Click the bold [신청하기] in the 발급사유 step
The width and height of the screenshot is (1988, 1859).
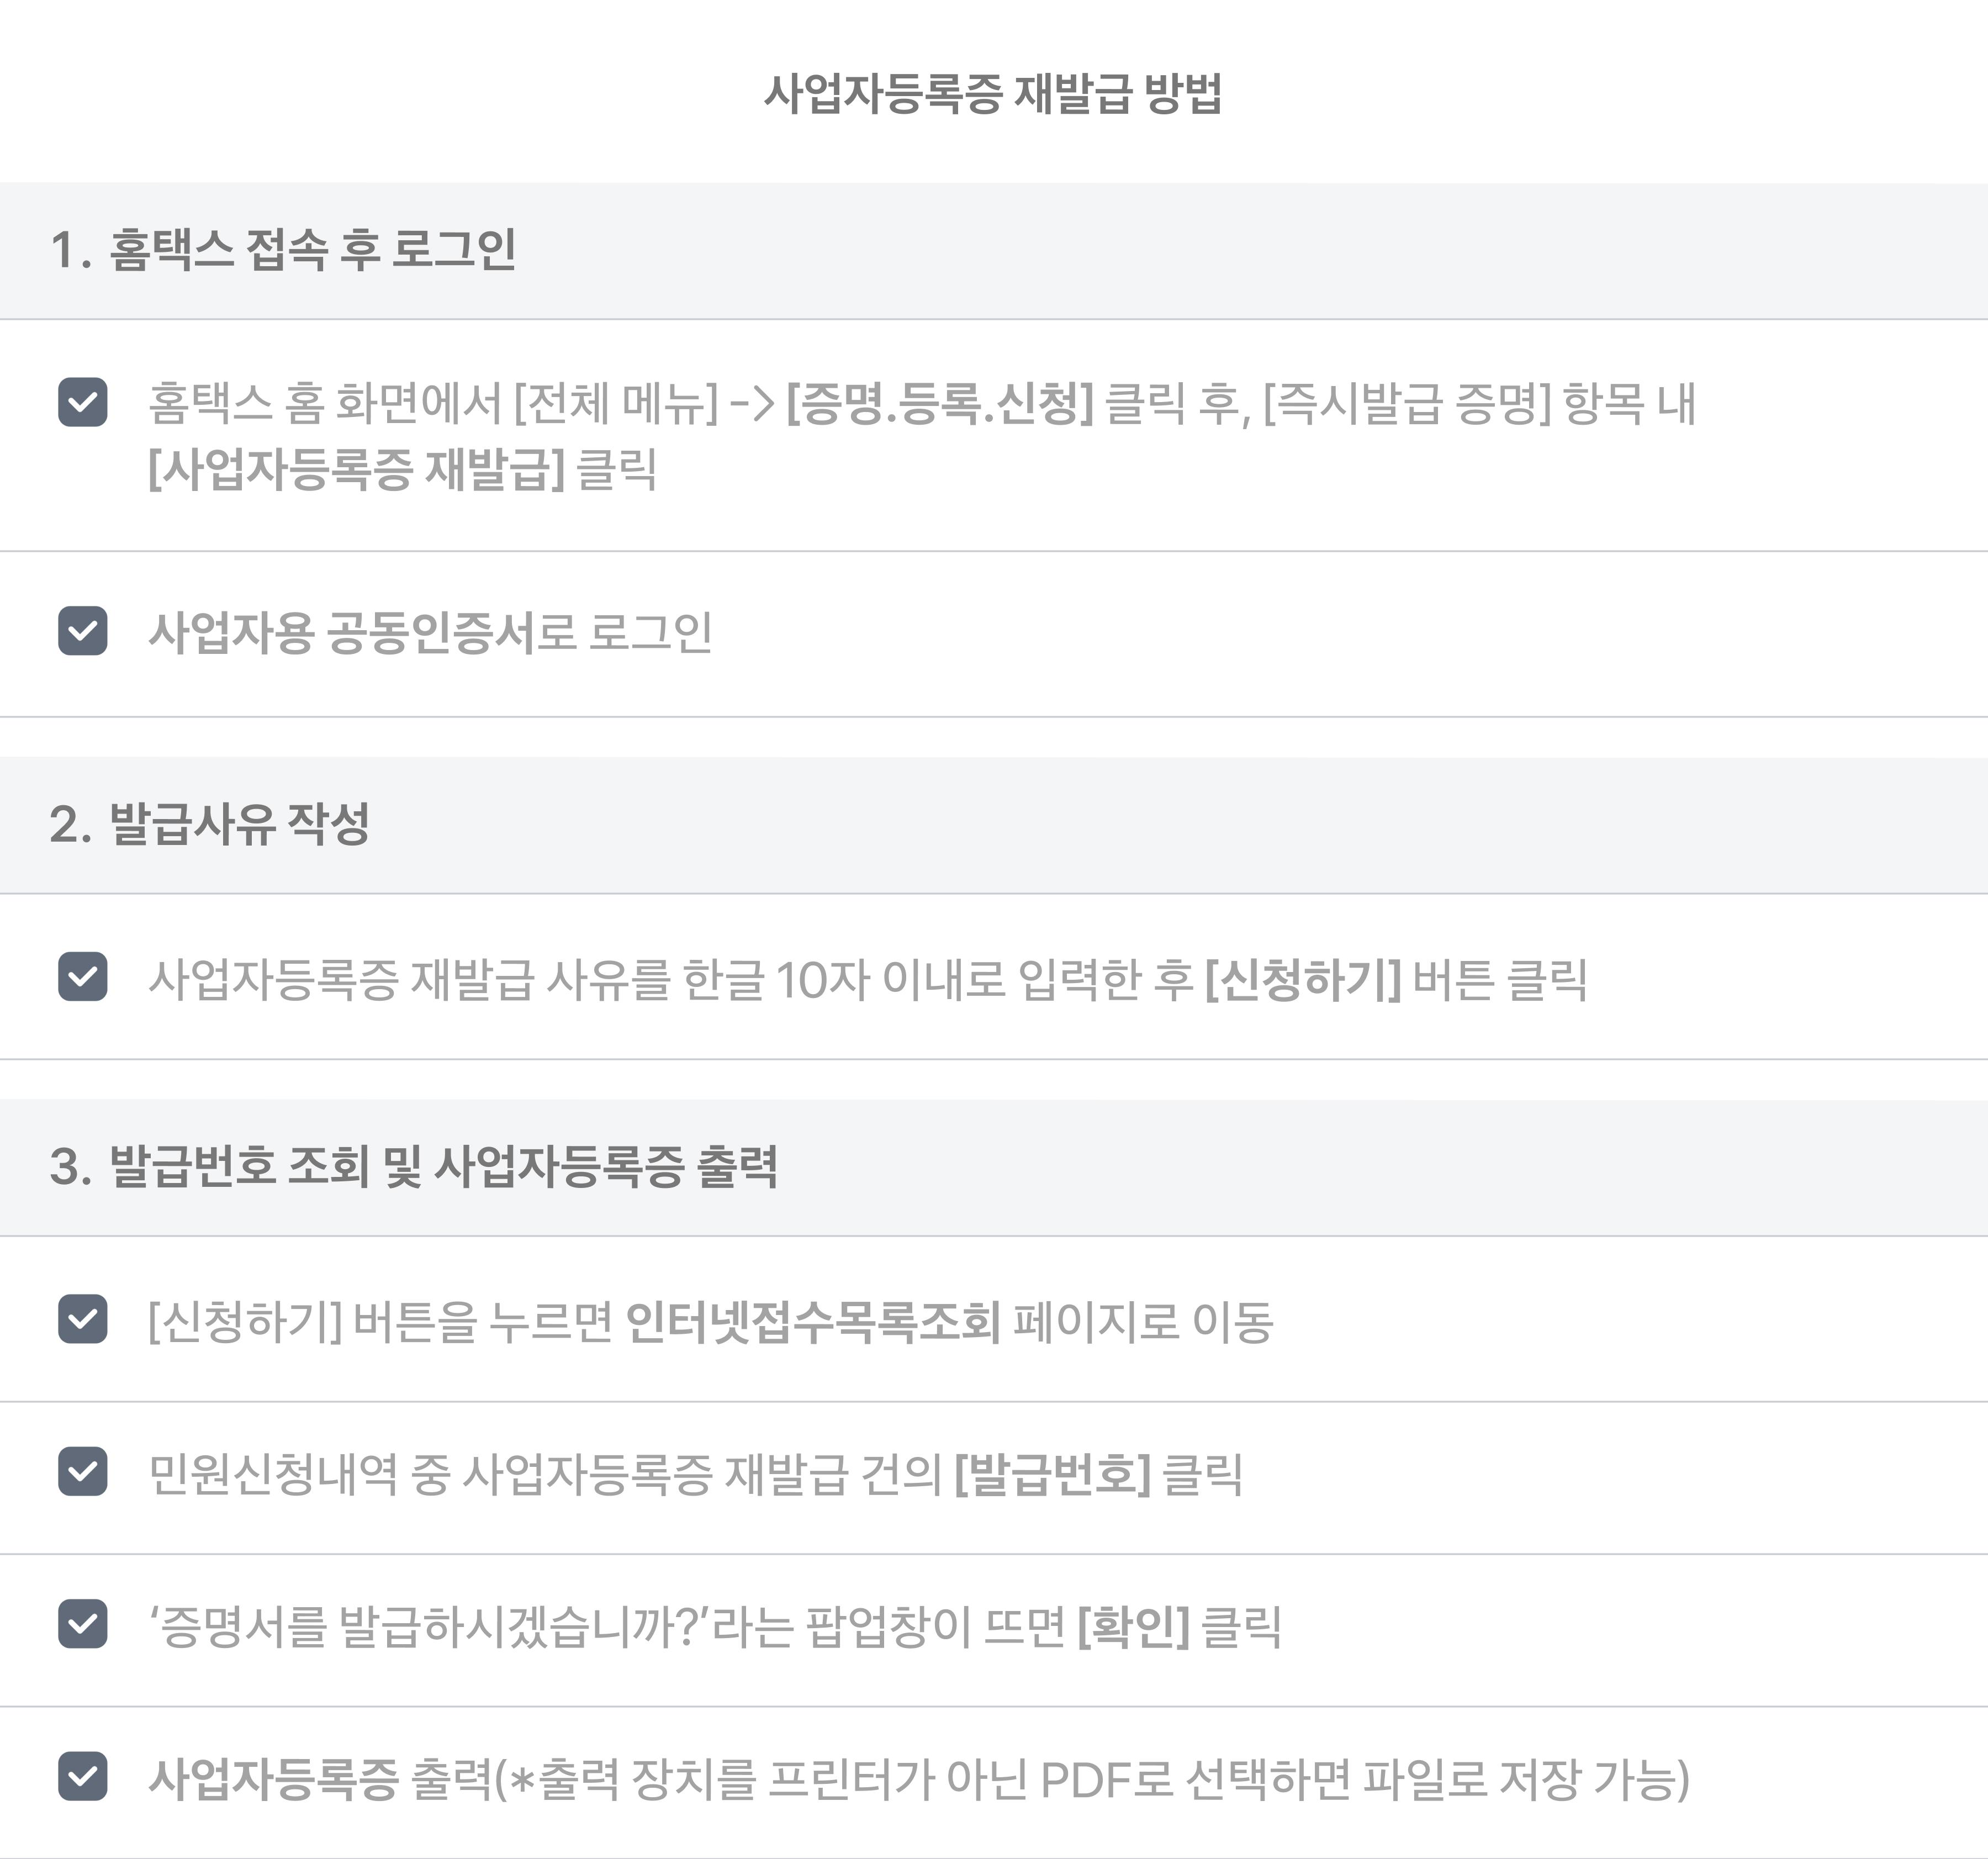click(1303, 979)
